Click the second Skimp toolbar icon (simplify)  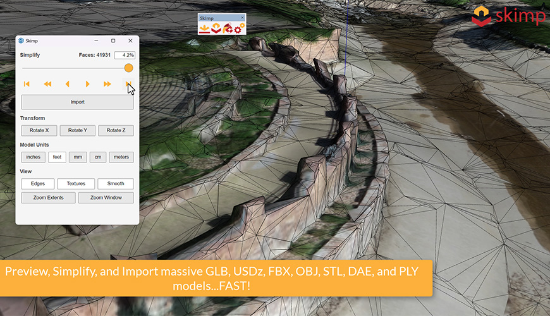tap(216, 28)
